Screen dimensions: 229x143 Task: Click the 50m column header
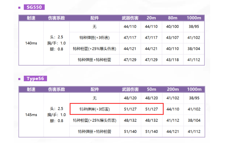click(x=152, y=89)
